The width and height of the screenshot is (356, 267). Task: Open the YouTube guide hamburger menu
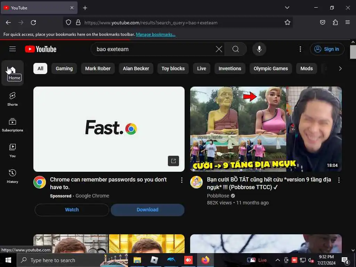click(13, 49)
